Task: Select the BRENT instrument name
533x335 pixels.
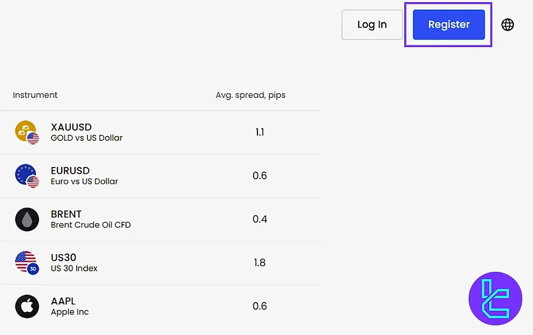Action: point(66,215)
